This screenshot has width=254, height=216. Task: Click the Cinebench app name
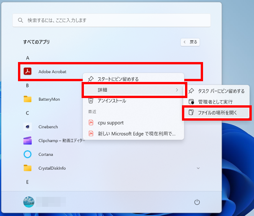click(x=48, y=127)
